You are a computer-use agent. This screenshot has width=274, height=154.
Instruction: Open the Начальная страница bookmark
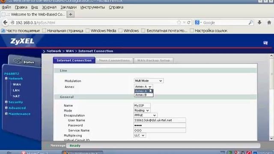(x=63, y=31)
